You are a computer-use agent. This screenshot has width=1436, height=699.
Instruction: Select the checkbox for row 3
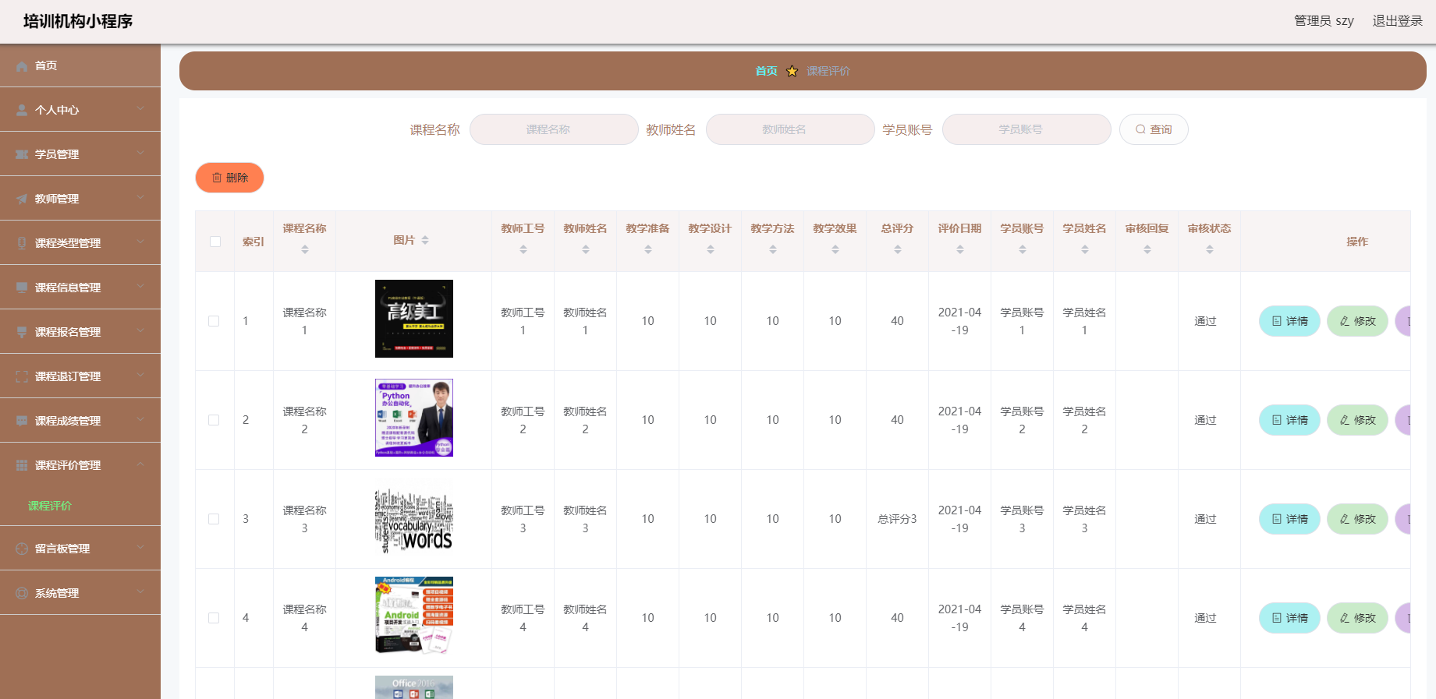click(214, 519)
